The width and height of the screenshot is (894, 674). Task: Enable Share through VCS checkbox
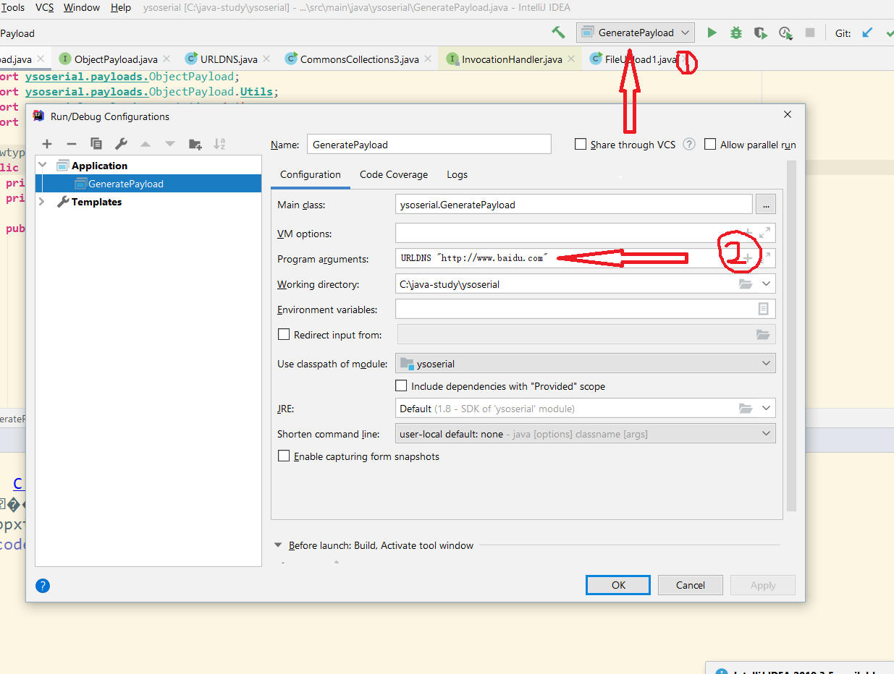[x=581, y=145]
